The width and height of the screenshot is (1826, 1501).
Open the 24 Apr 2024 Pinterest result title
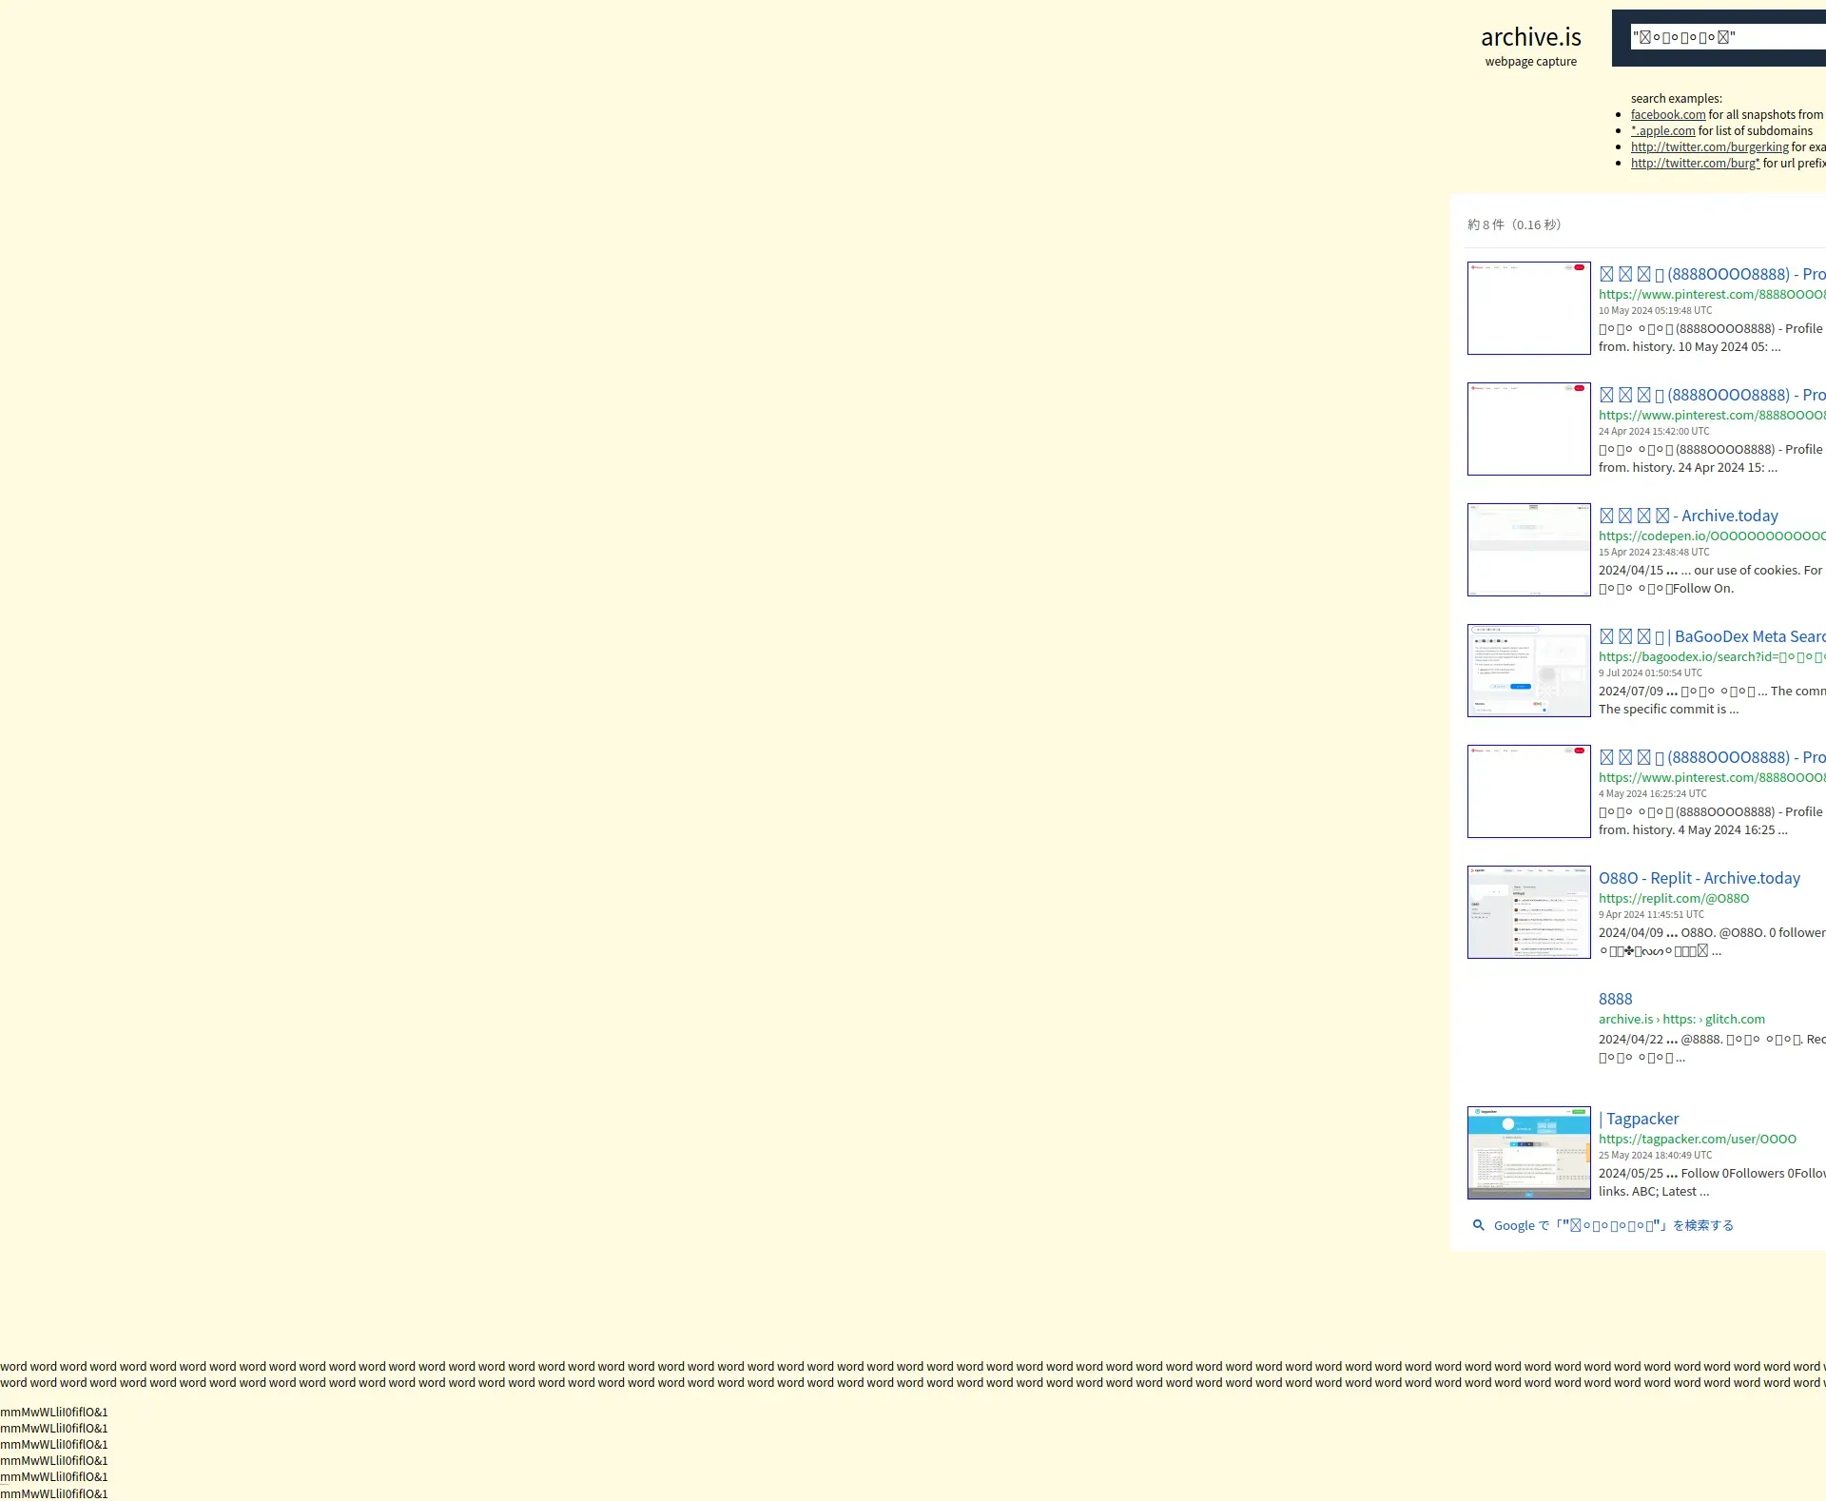(1712, 395)
